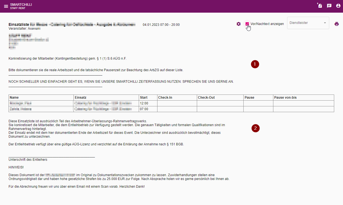Viewport: 343px width, 205px height.
Task: Select the Check-In cell of 12:00 row
Action: pyautogui.click(x=177, y=103)
